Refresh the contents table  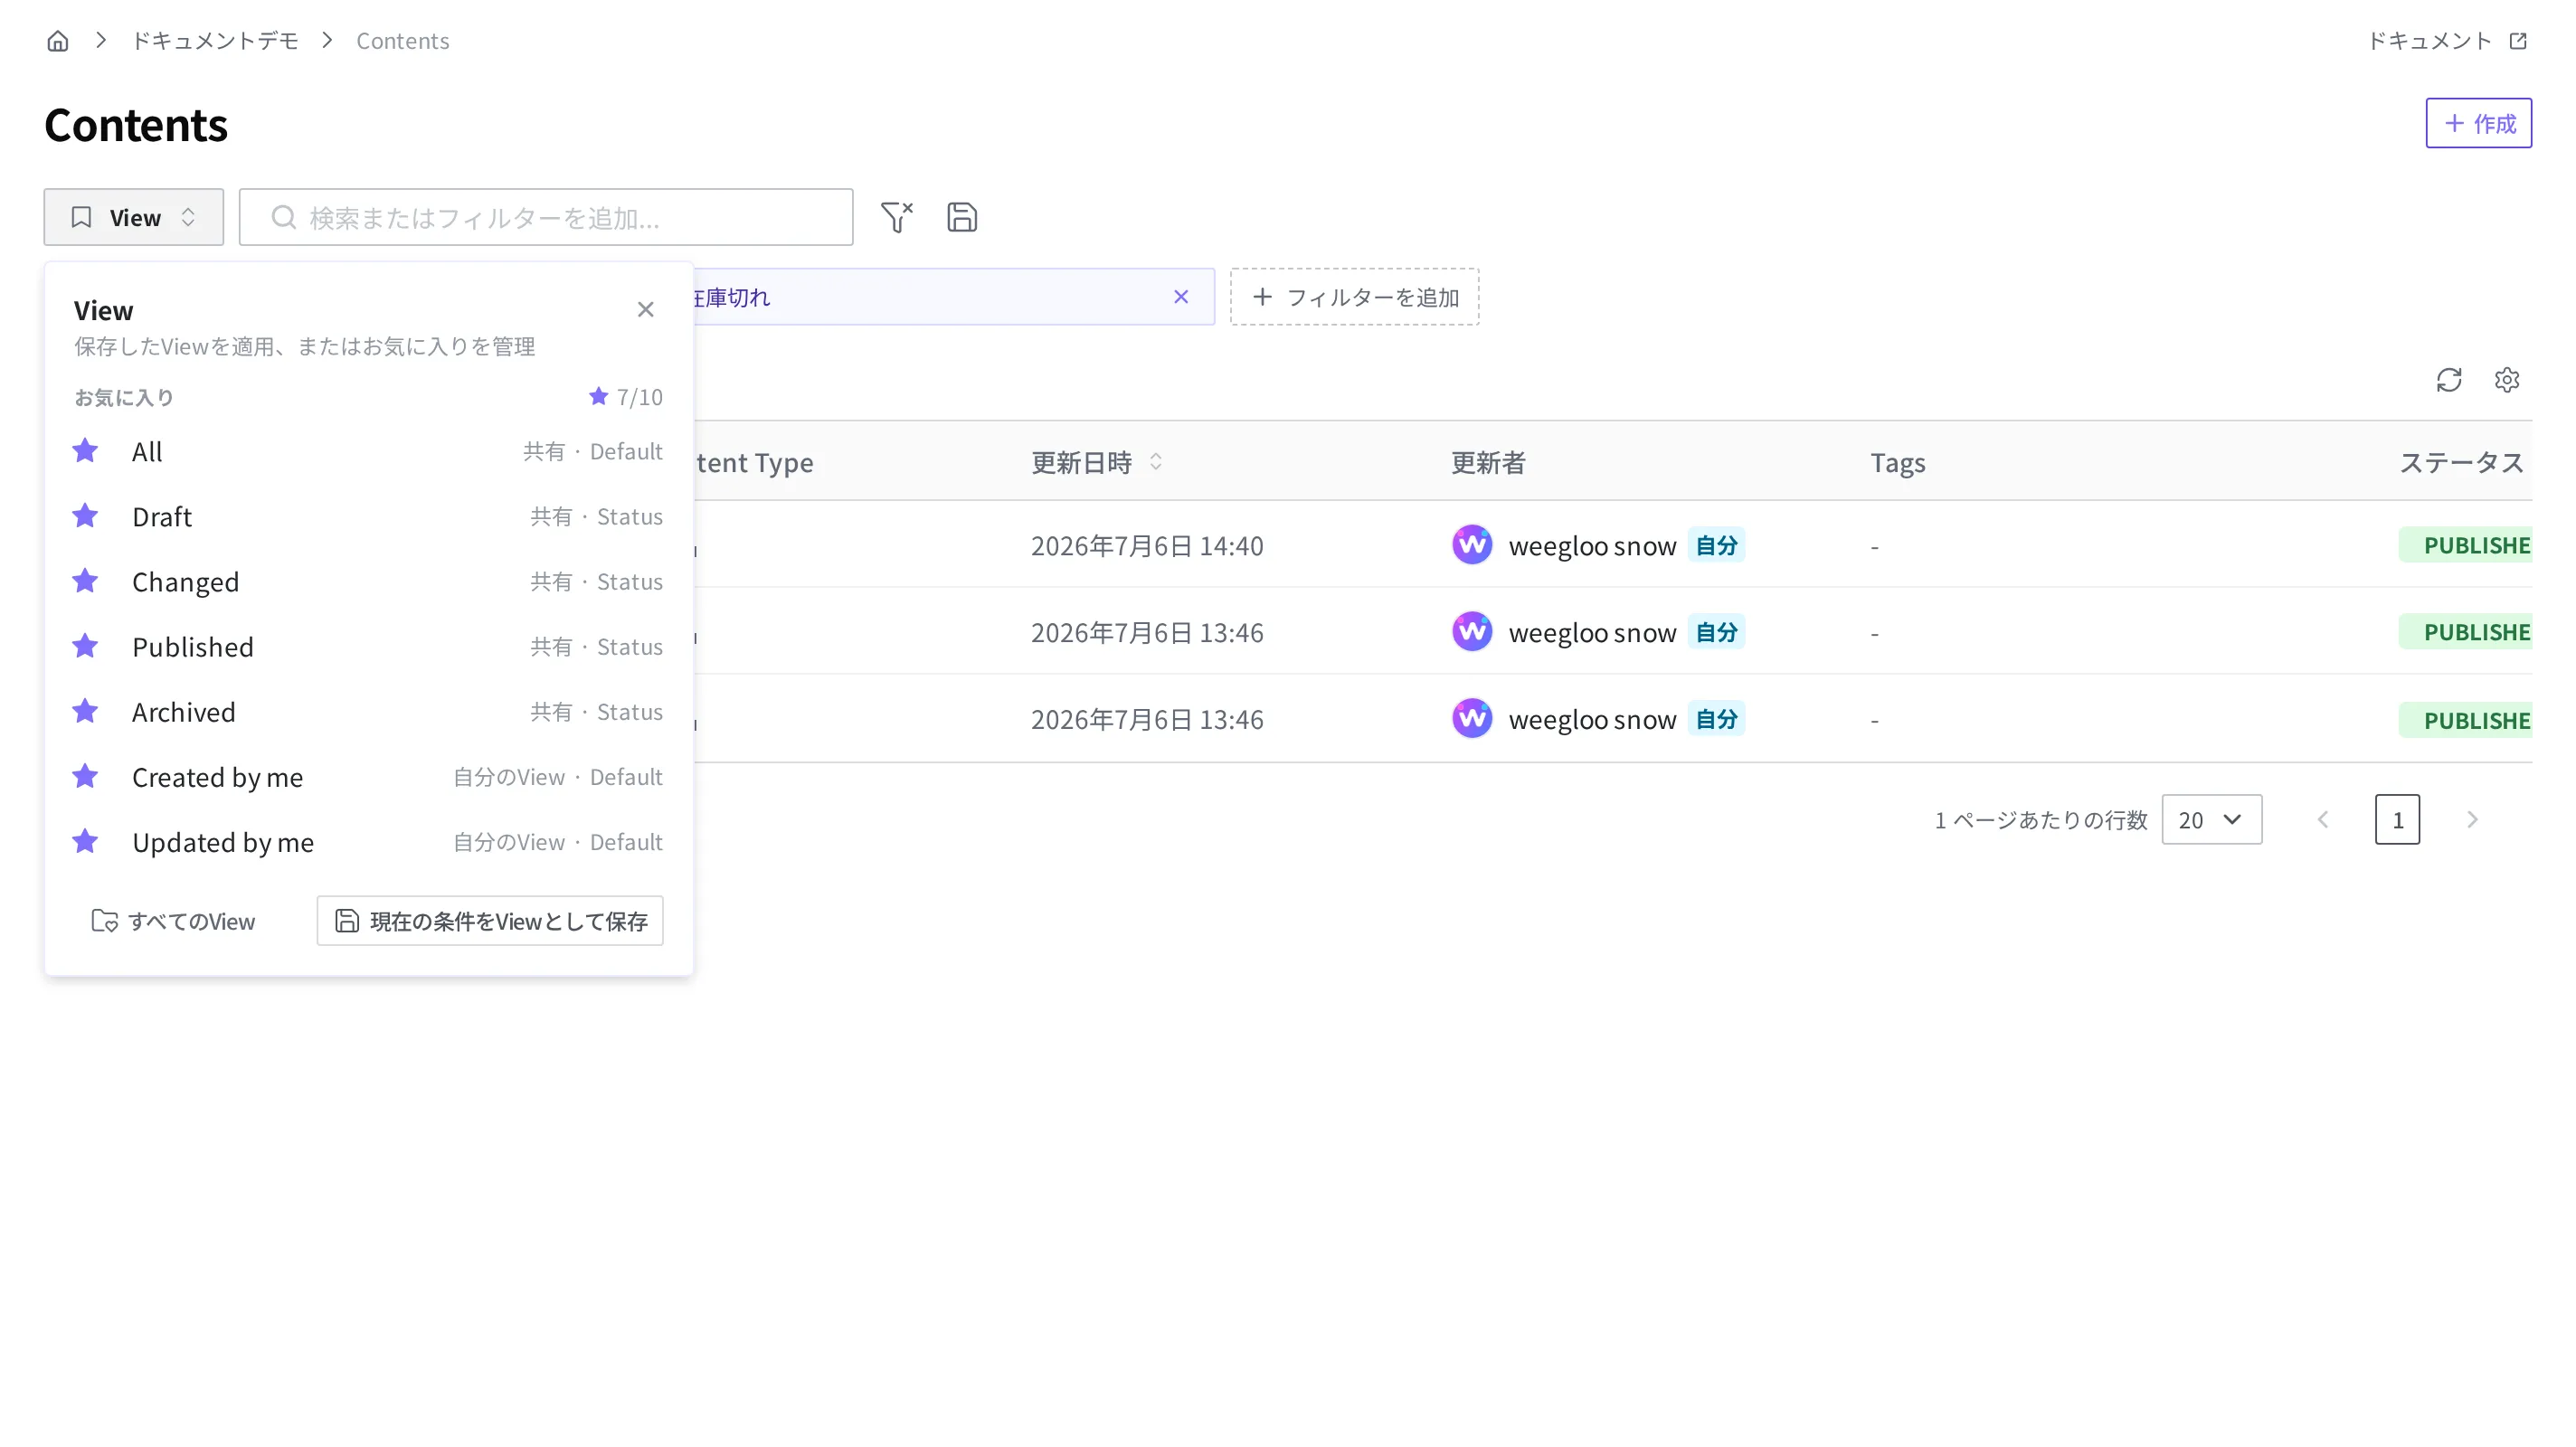click(x=2448, y=380)
